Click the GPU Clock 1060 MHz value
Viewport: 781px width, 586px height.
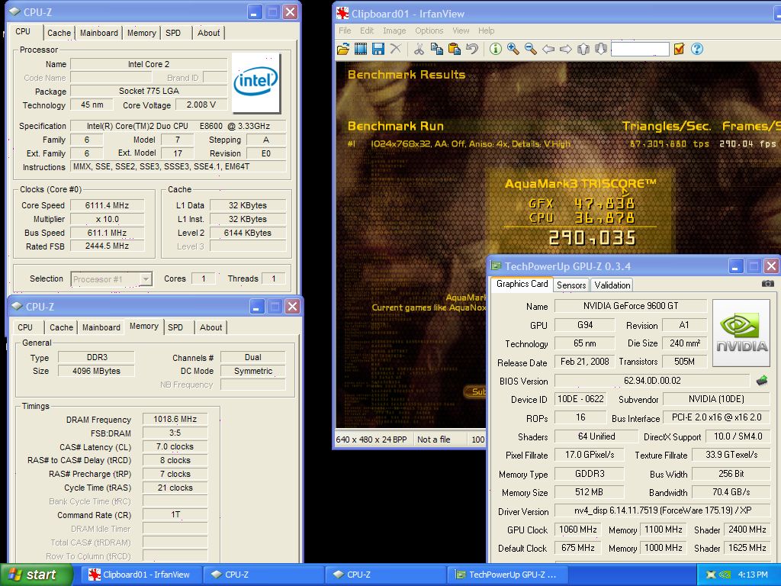point(578,530)
